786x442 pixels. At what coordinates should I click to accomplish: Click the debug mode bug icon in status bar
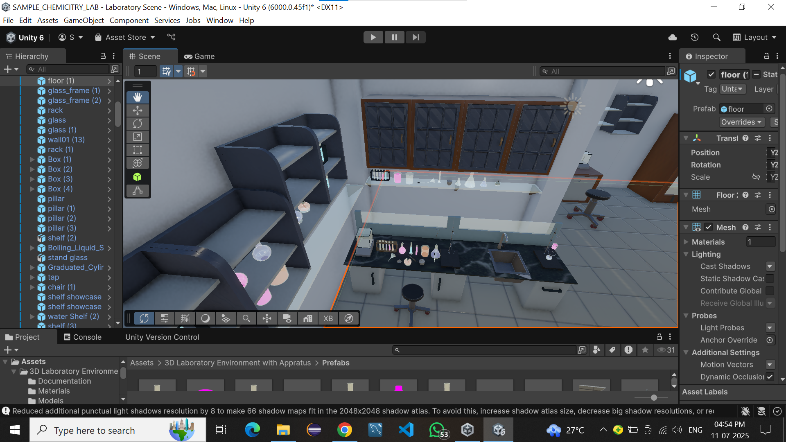[745, 411]
